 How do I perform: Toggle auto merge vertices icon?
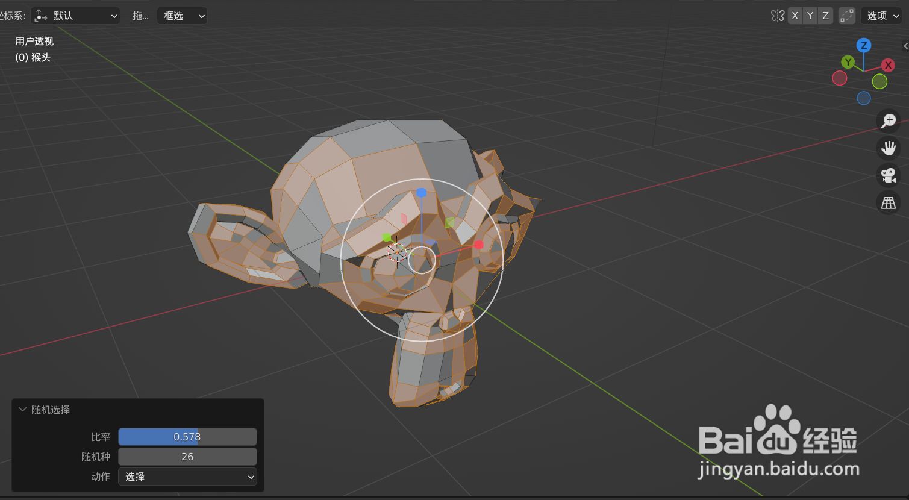tap(847, 16)
